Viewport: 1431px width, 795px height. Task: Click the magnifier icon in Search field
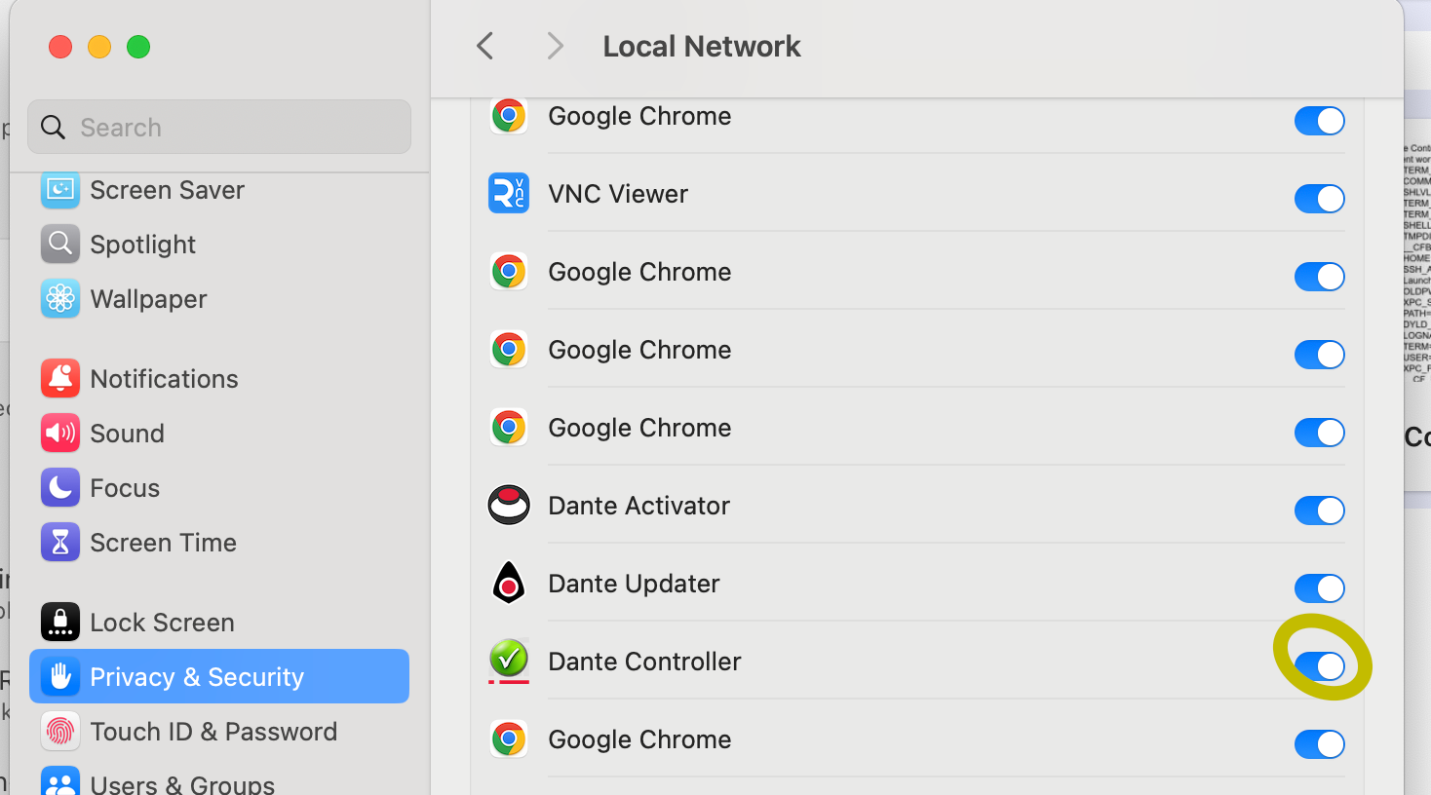pyautogui.click(x=54, y=127)
